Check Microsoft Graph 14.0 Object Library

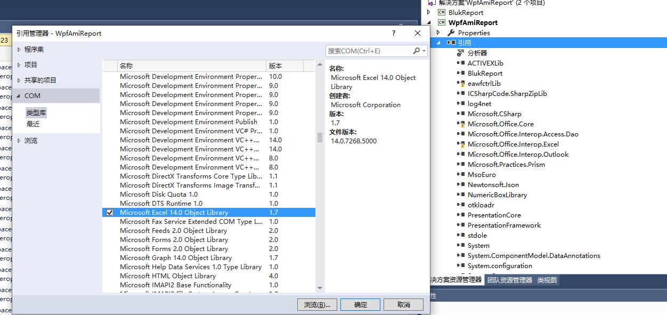tap(111, 258)
